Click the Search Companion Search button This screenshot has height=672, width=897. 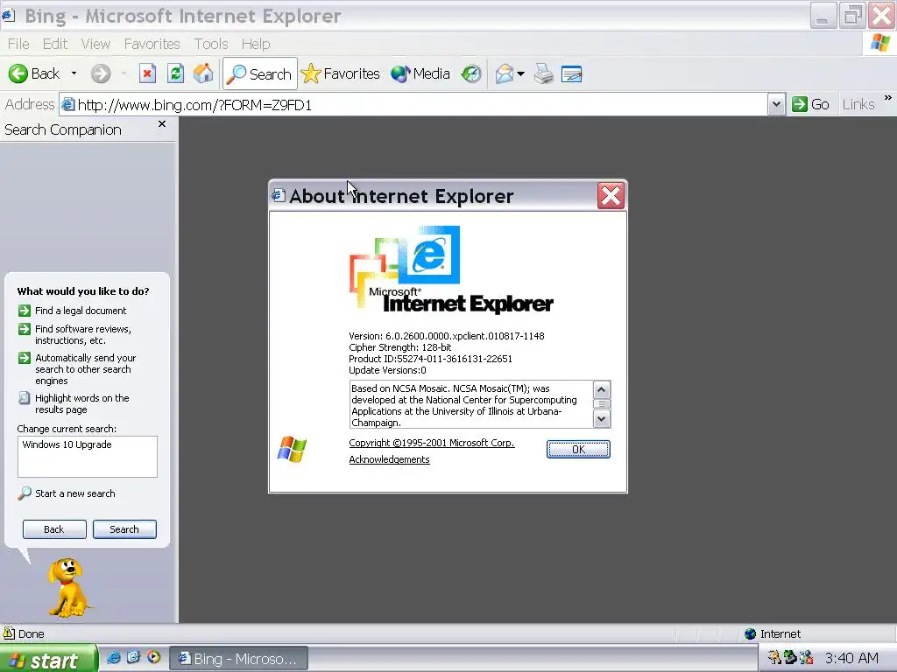pos(124,529)
